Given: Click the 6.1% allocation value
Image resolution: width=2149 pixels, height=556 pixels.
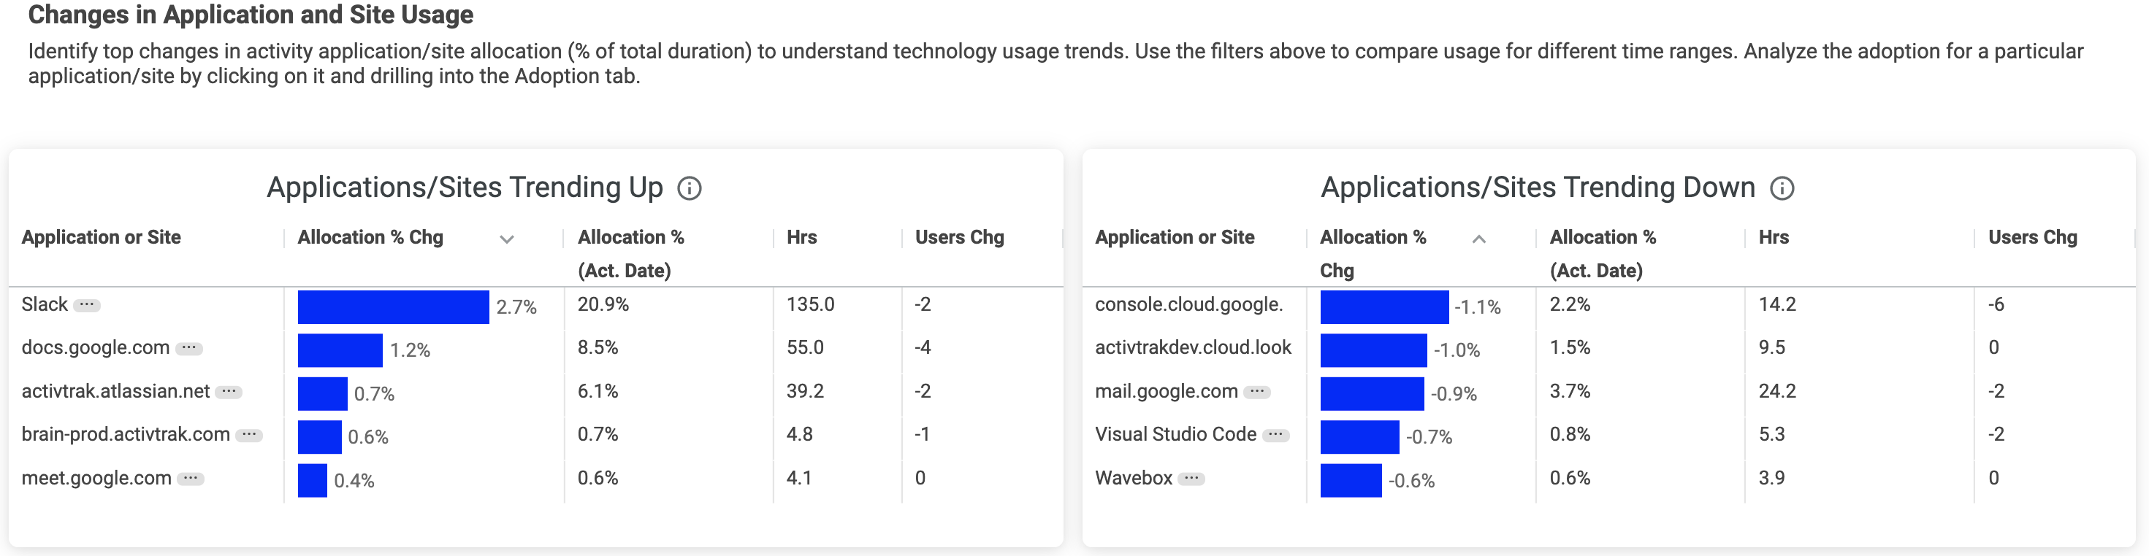Looking at the screenshot, I should (x=598, y=391).
